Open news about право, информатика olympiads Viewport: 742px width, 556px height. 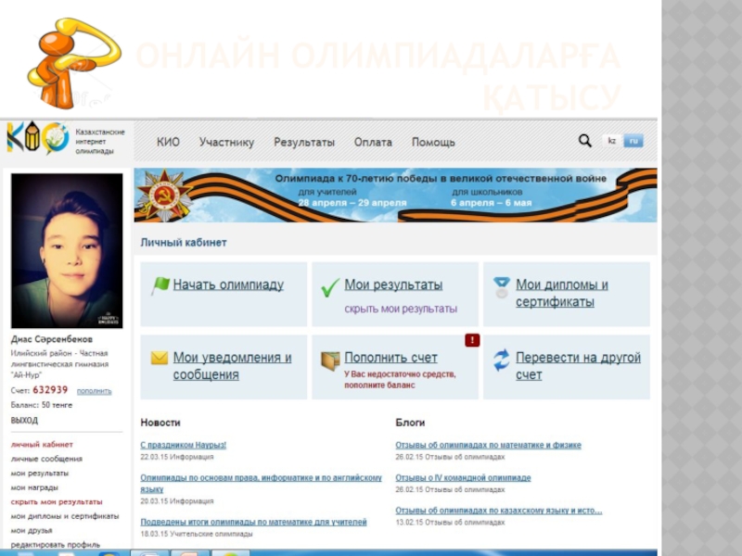261,483
